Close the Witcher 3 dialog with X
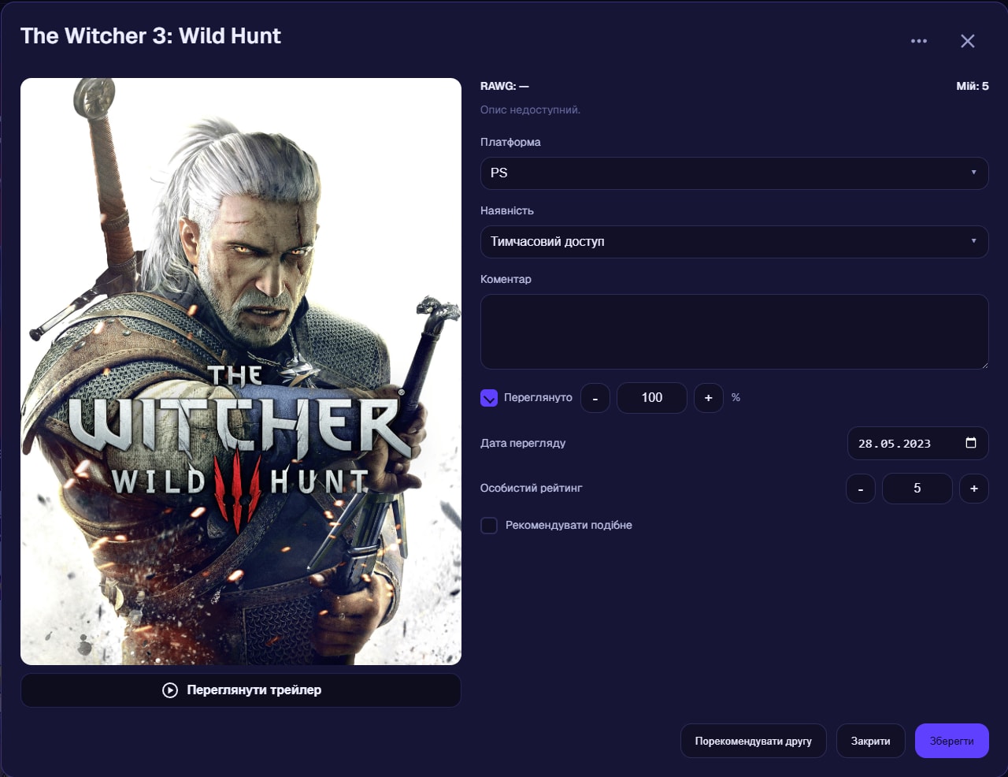 (x=968, y=41)
